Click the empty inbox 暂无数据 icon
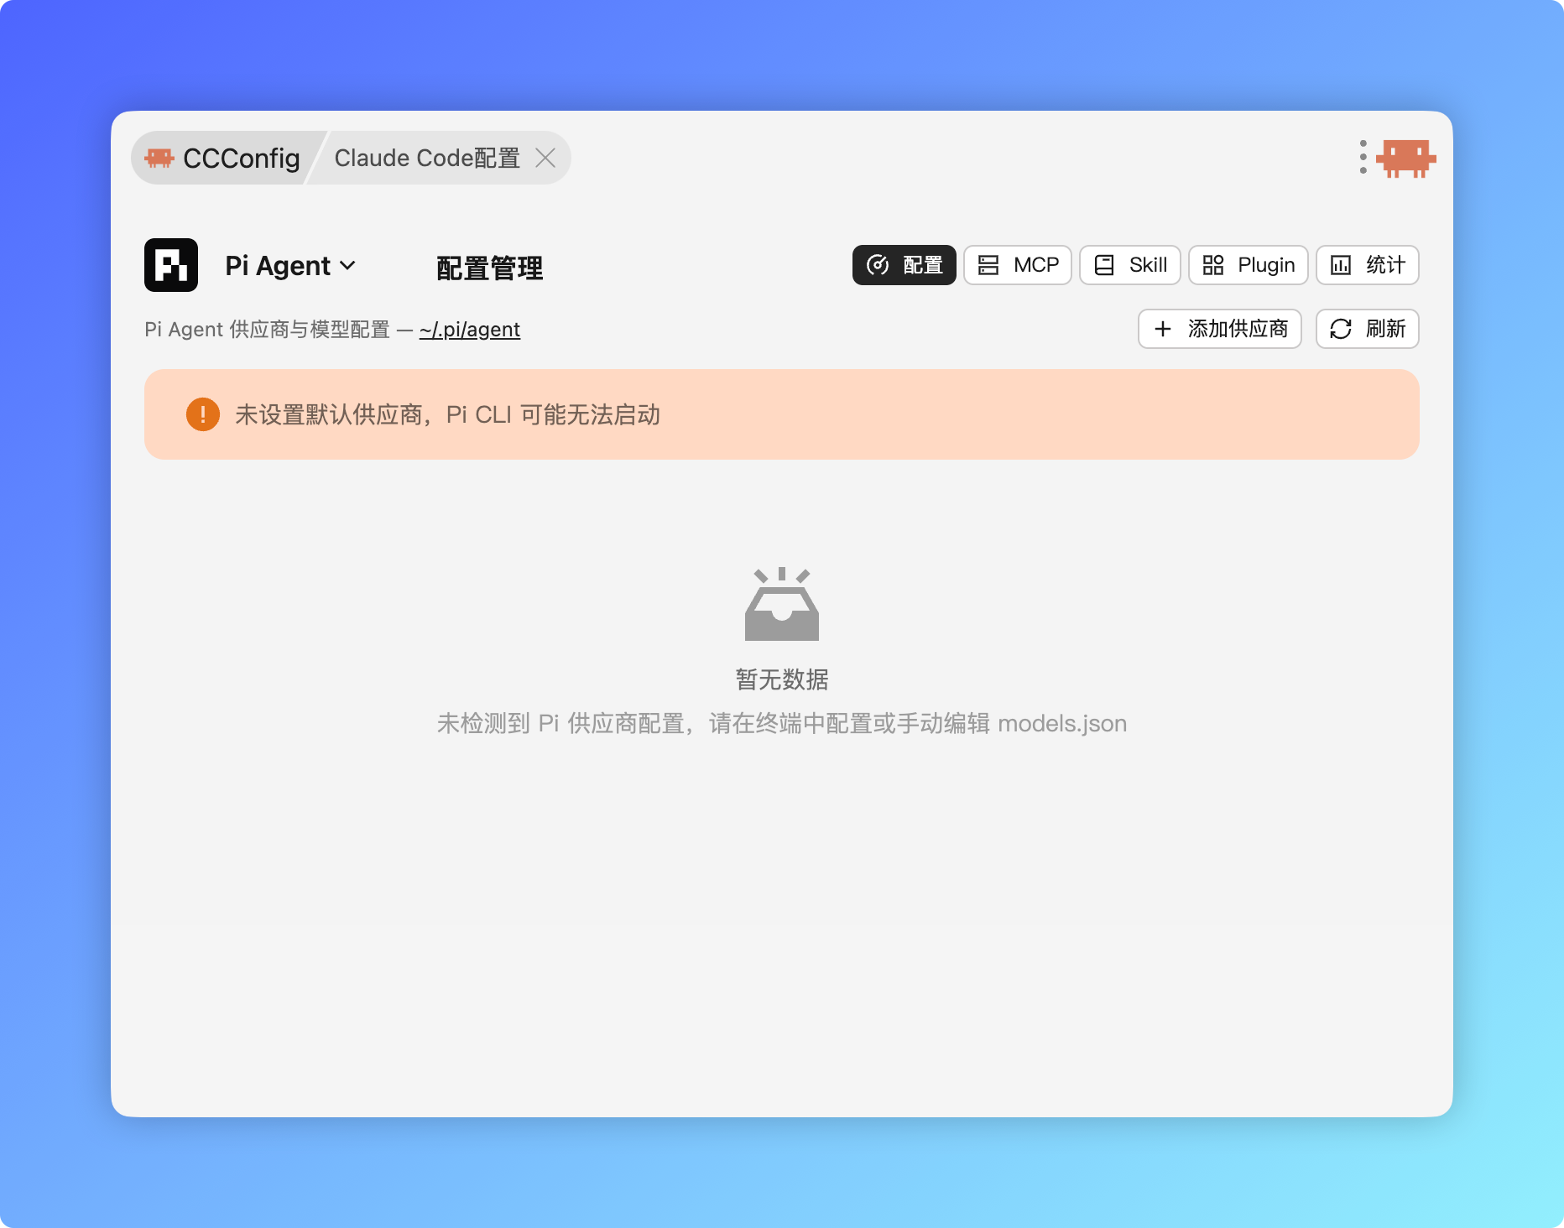Viewport: 1564px width, 1228px height. coord(782,604)
